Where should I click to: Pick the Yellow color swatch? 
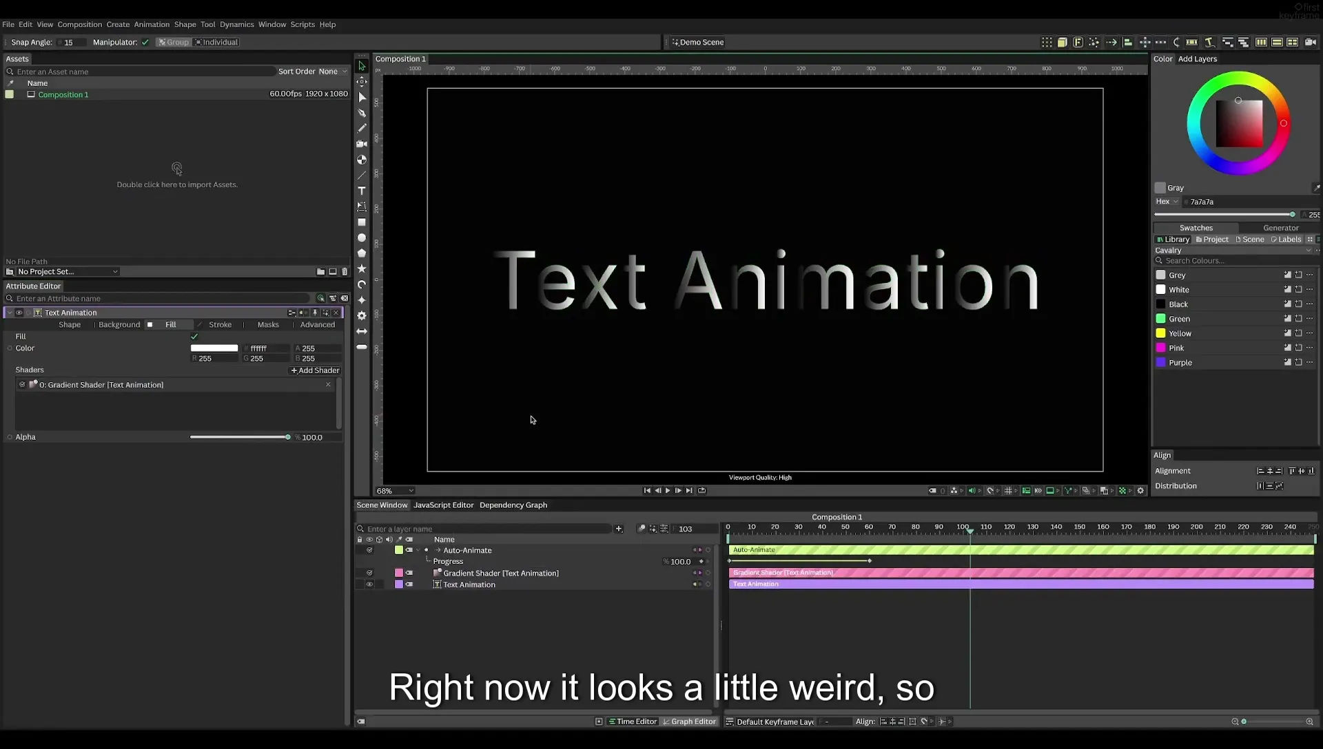coord(1160,333)
